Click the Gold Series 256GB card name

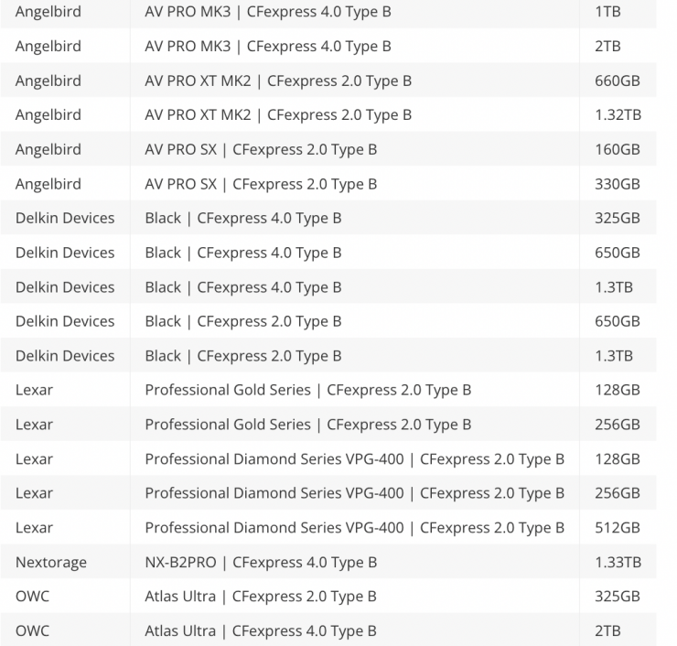307,425
